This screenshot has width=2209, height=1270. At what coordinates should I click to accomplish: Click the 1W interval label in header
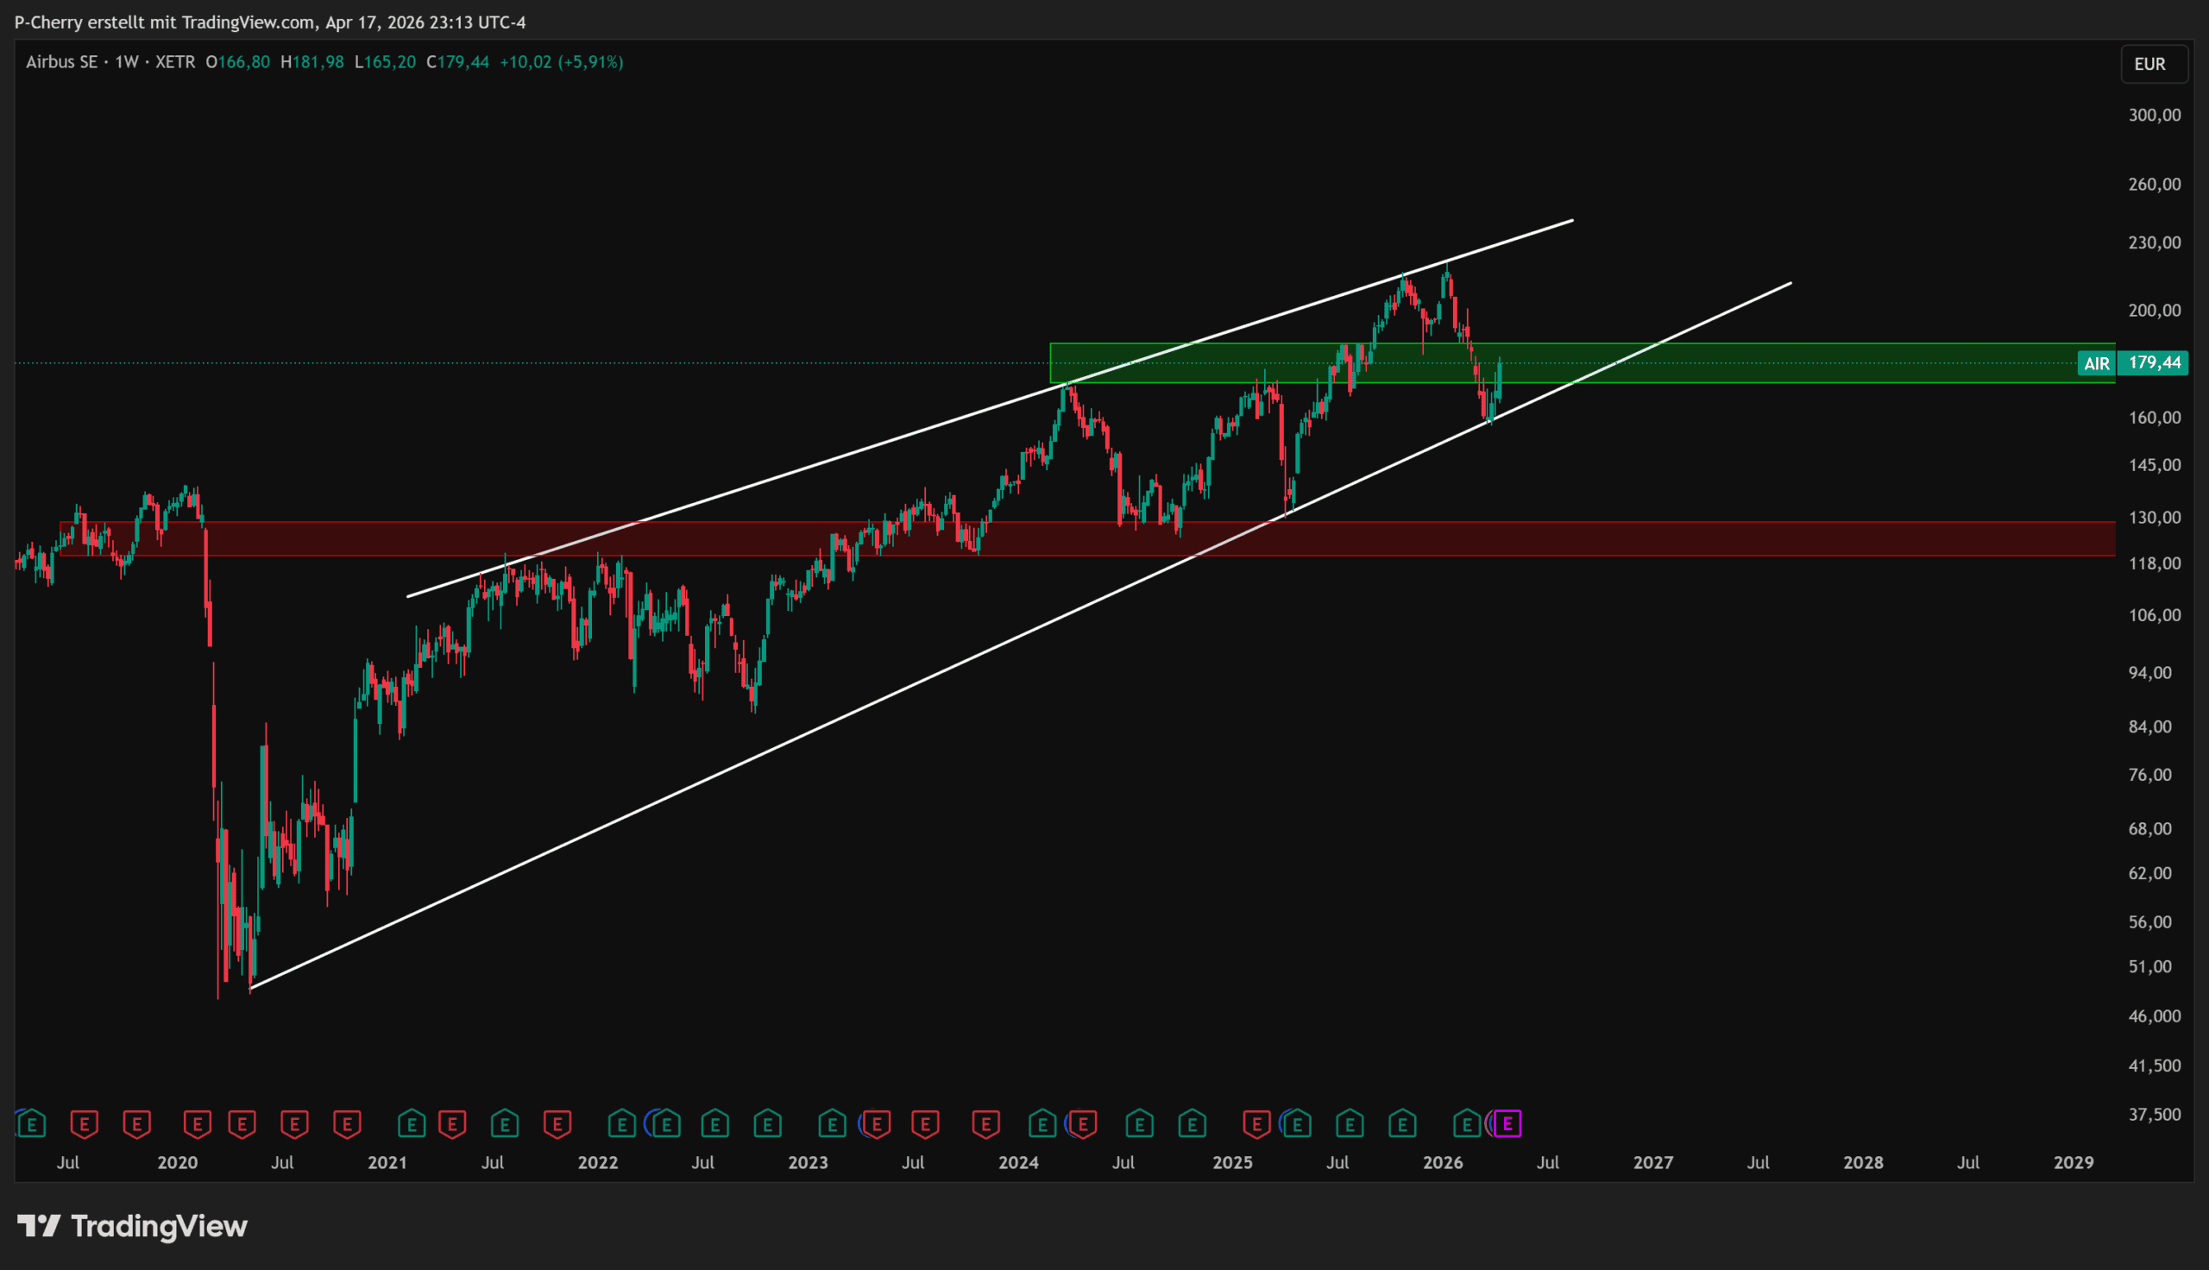127,62
